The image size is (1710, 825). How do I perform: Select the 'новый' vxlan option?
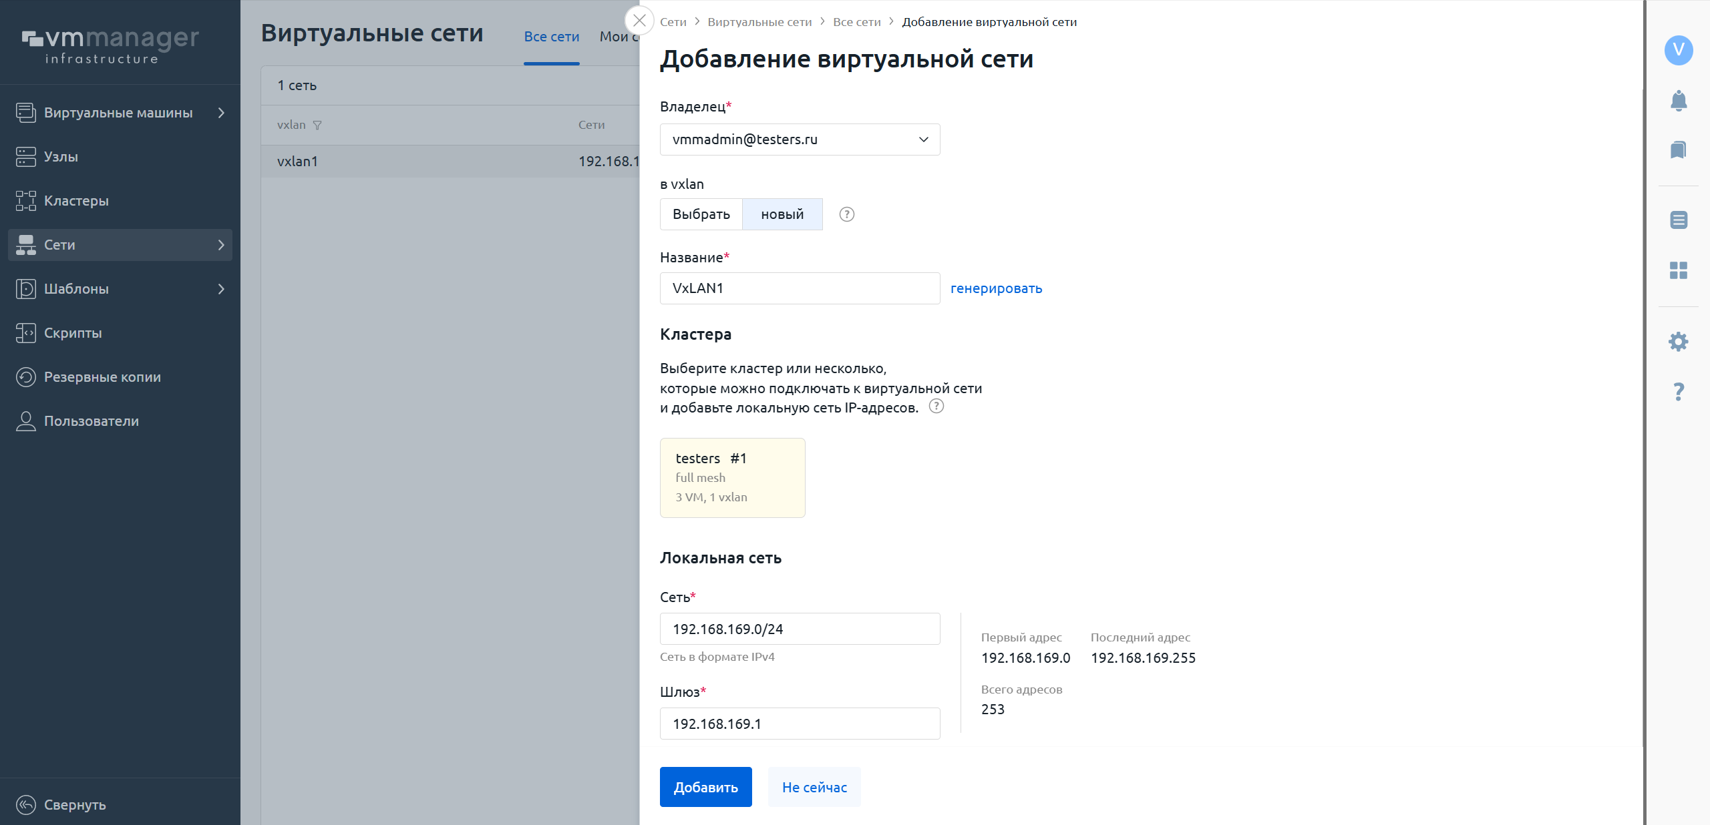(x=782, y=214)
